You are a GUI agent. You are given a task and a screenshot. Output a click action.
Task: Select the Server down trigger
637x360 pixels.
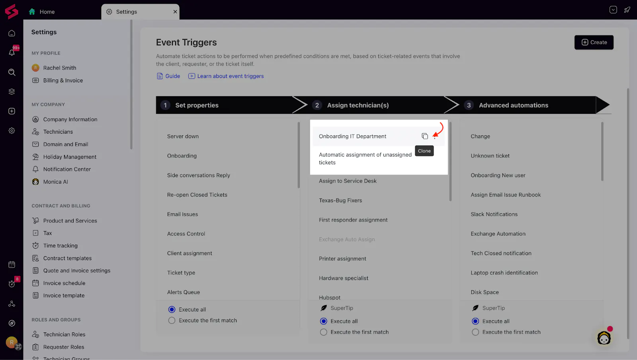click(x=183, y=136)
